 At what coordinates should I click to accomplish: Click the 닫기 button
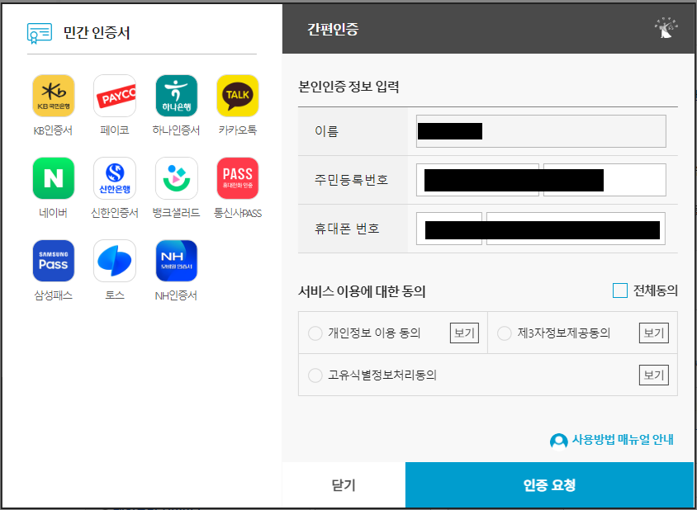point(344,484)
